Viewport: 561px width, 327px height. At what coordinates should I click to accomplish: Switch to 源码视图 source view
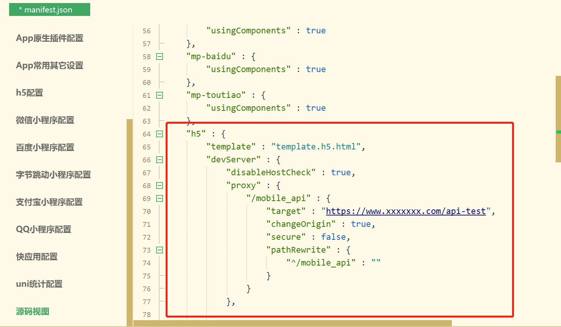[x=33, y=311]
